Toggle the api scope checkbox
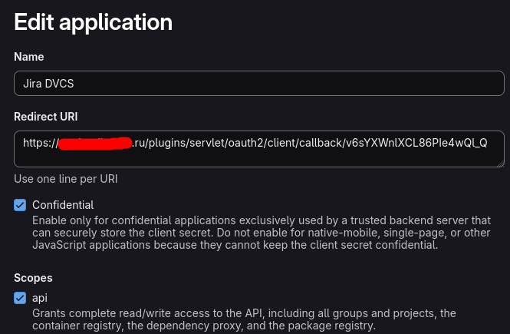510x334 pixels. [20, 298]
